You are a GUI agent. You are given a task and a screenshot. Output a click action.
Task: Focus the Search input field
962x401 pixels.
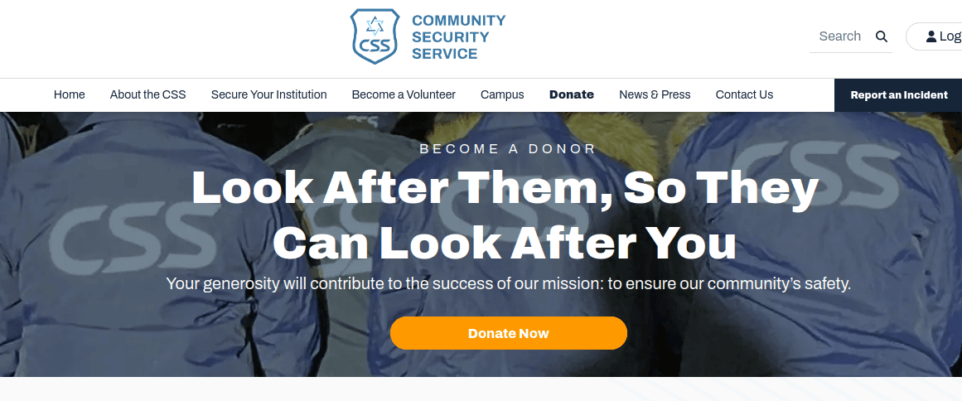click(842, 36)
